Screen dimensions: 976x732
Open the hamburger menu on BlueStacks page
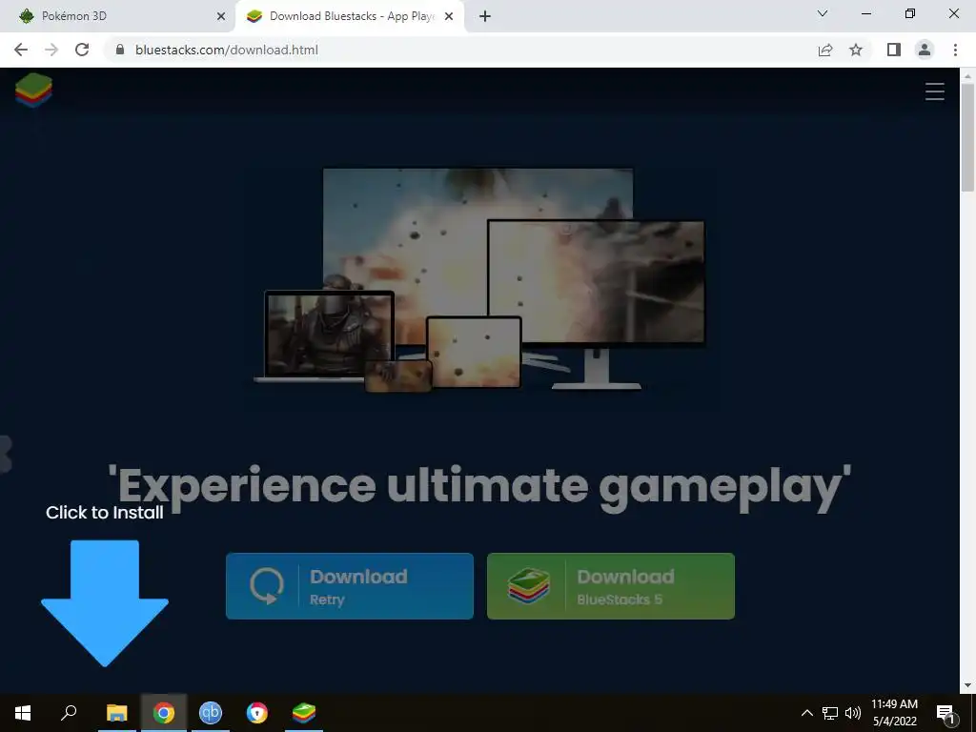coord(934,91)
